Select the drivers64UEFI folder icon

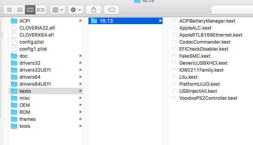[14, 84]
